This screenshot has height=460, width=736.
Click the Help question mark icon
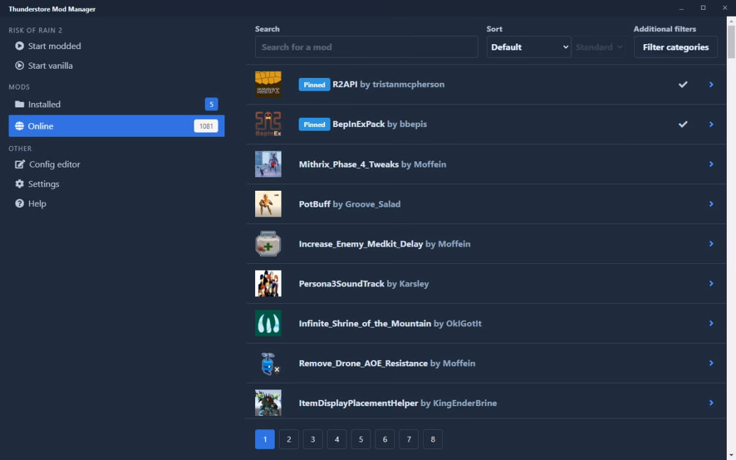(x=20, y=204)
